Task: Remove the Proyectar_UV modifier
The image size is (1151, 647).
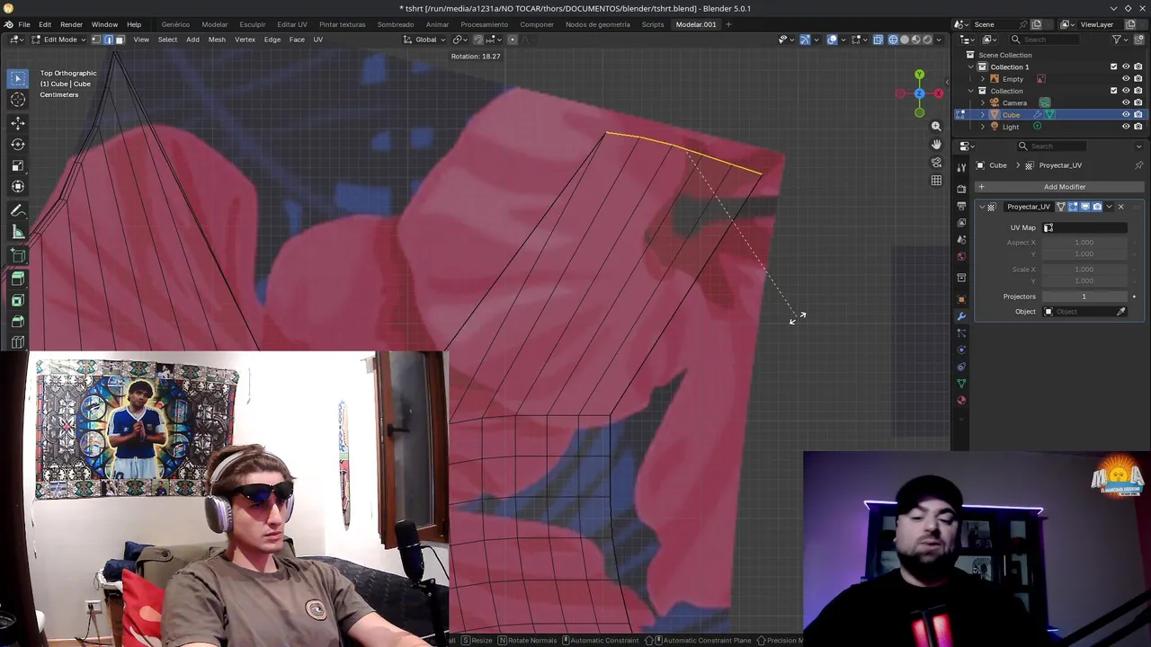Action: point(1120,207)
